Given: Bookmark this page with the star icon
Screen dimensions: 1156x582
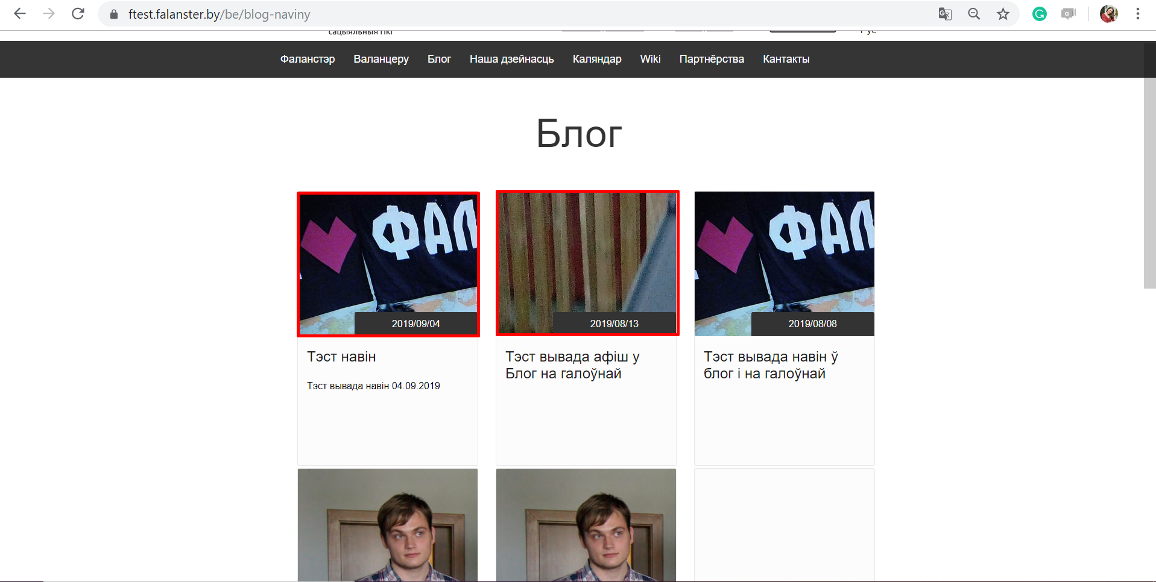Looking at the screenshot, I should (1003, 14).
